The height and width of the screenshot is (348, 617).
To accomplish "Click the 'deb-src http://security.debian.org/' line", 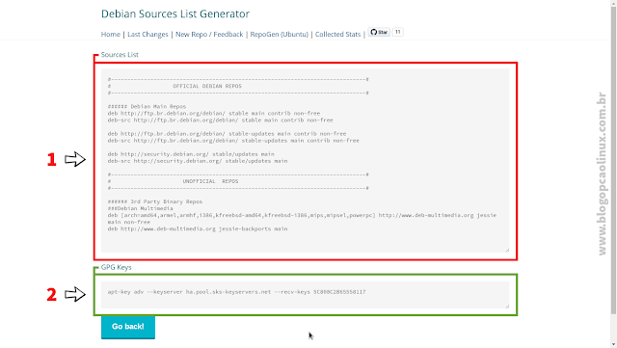I will tap(198, 161).
